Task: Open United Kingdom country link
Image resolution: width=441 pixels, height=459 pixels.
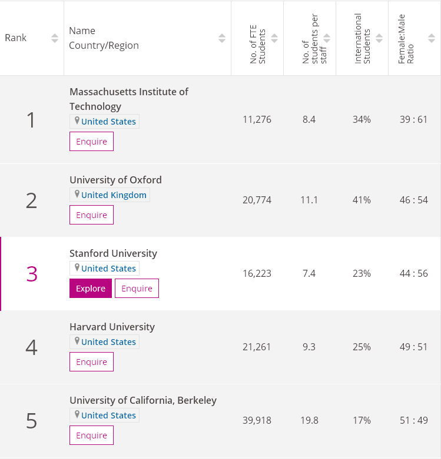Action: (x=114, y=195)
